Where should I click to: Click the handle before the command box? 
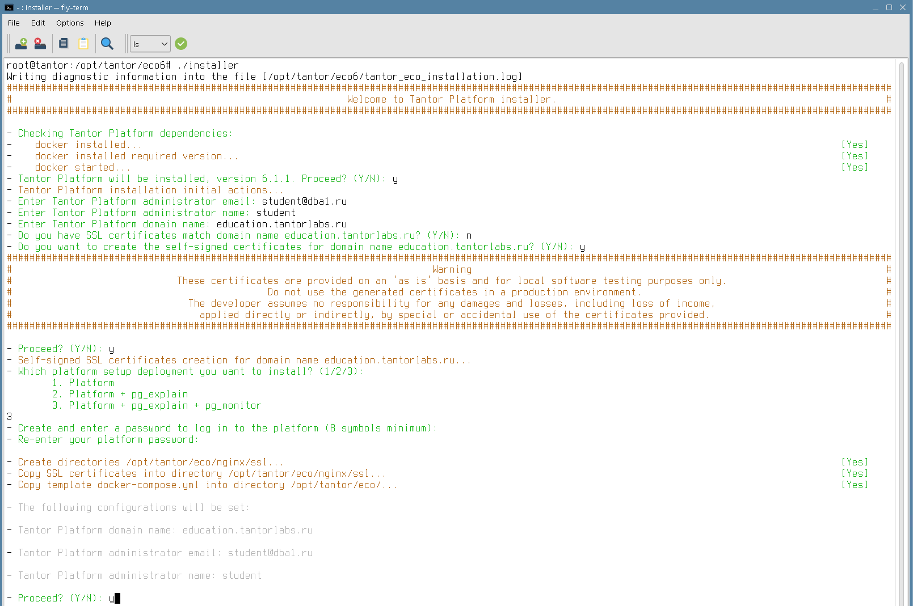tap(126, 44)
